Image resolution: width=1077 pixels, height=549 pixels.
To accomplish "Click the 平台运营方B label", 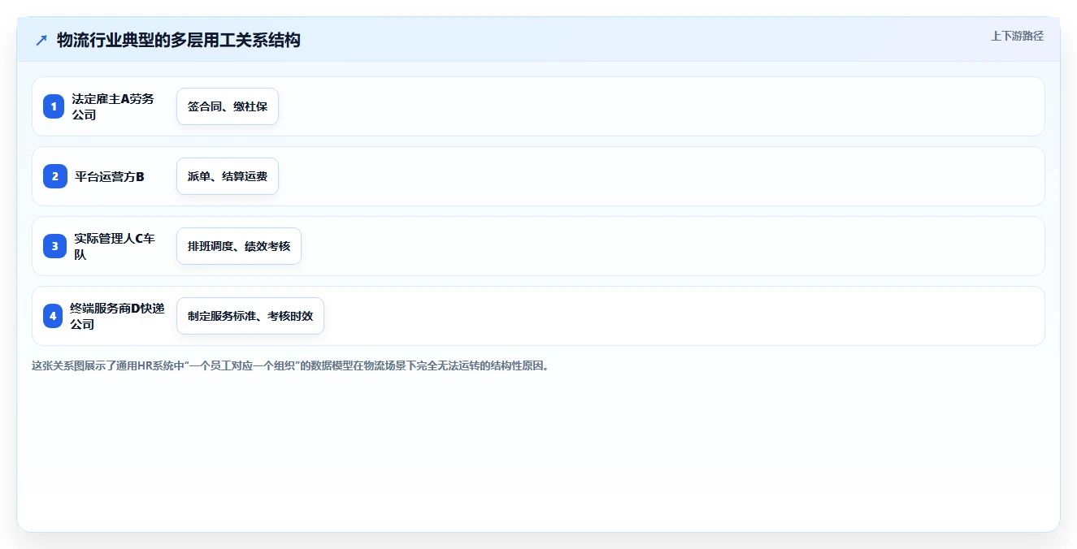I will coord(109,176).
